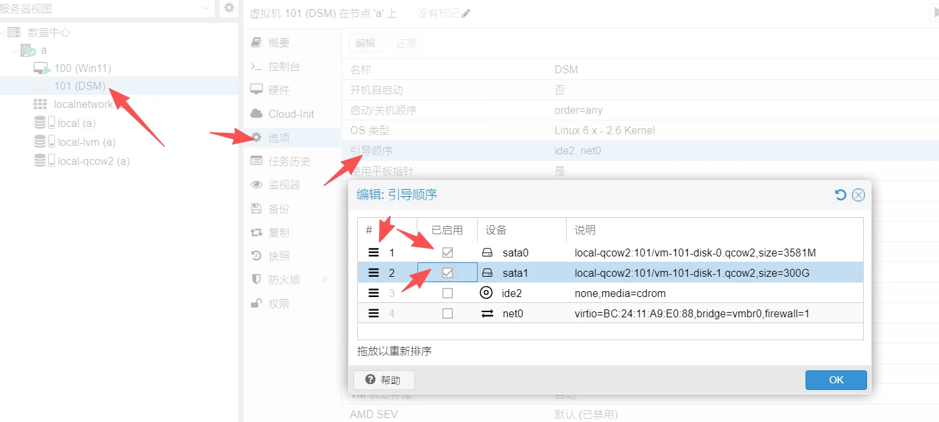Open the Snapshots menu item
Image resolution: width=939 pixels, height=422 pixels.
tap(279, 256)
